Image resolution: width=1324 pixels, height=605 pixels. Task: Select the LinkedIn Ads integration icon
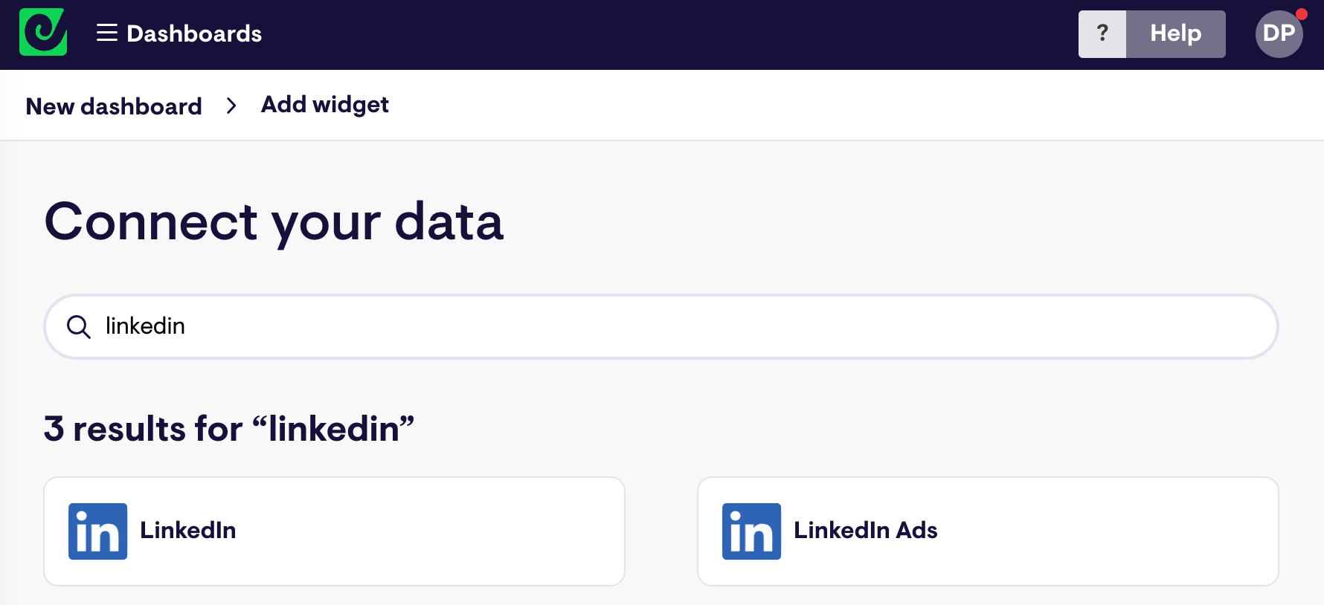click(x=751, y=531)
